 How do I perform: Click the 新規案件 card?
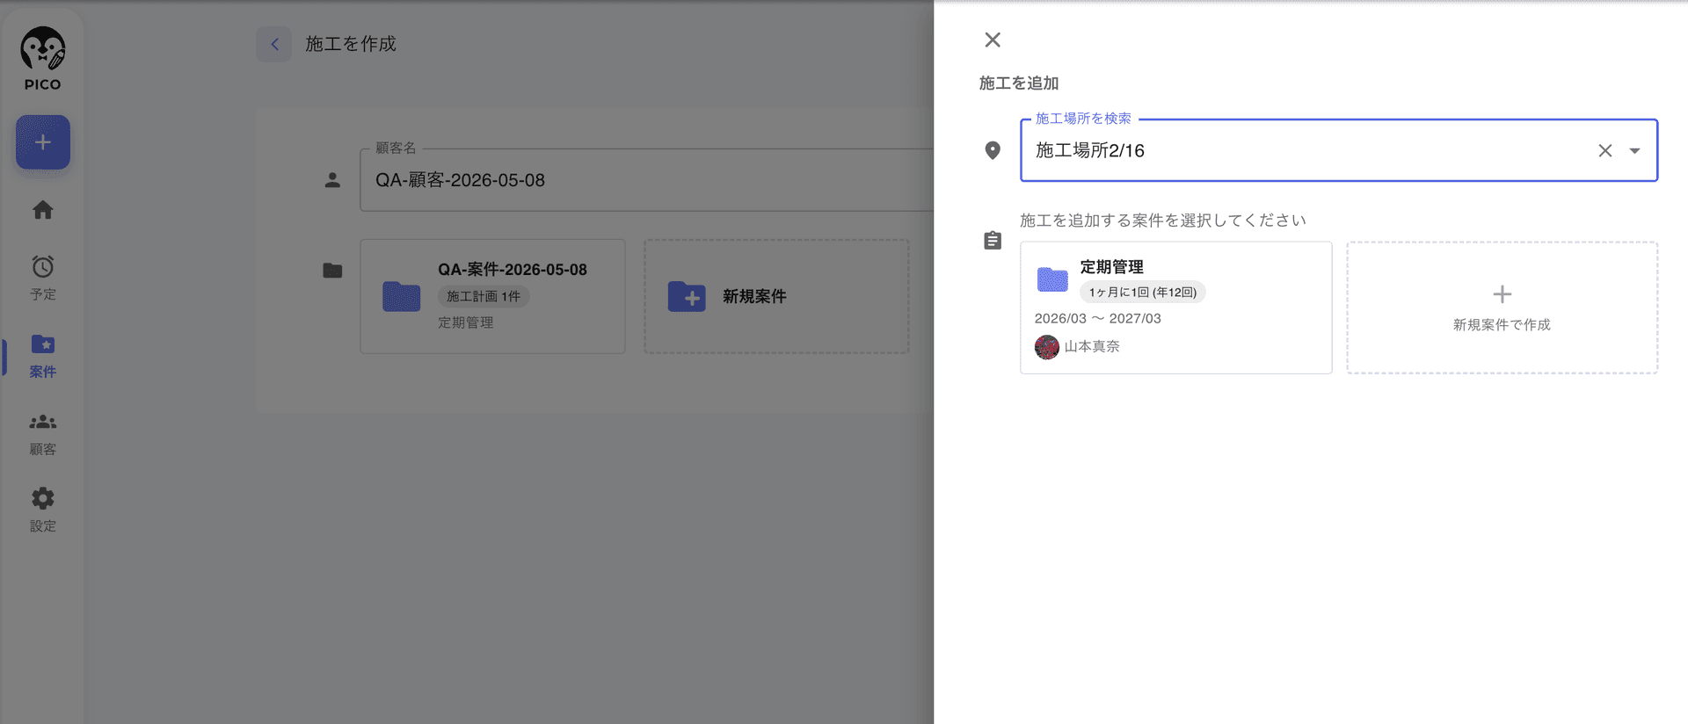click(x=776, y=296)
